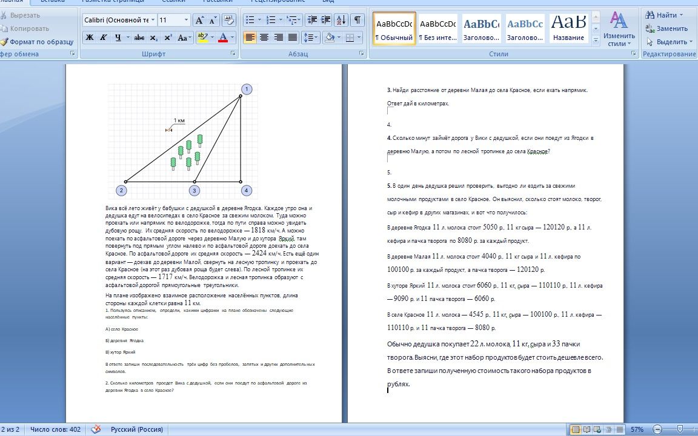Sort the selection alphabetically
698x436 pixels.
(342, 20)
